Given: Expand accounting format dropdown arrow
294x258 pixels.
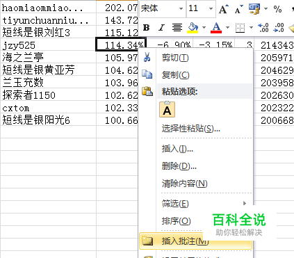Looking at the screenshot, I should point(266,9).
